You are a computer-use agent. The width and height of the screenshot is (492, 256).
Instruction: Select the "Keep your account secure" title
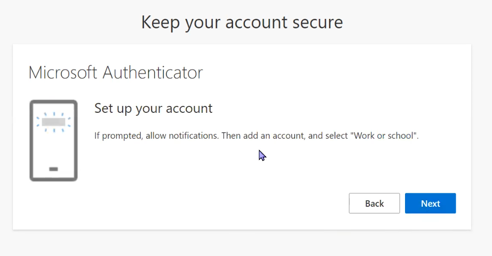click(242, 22)
